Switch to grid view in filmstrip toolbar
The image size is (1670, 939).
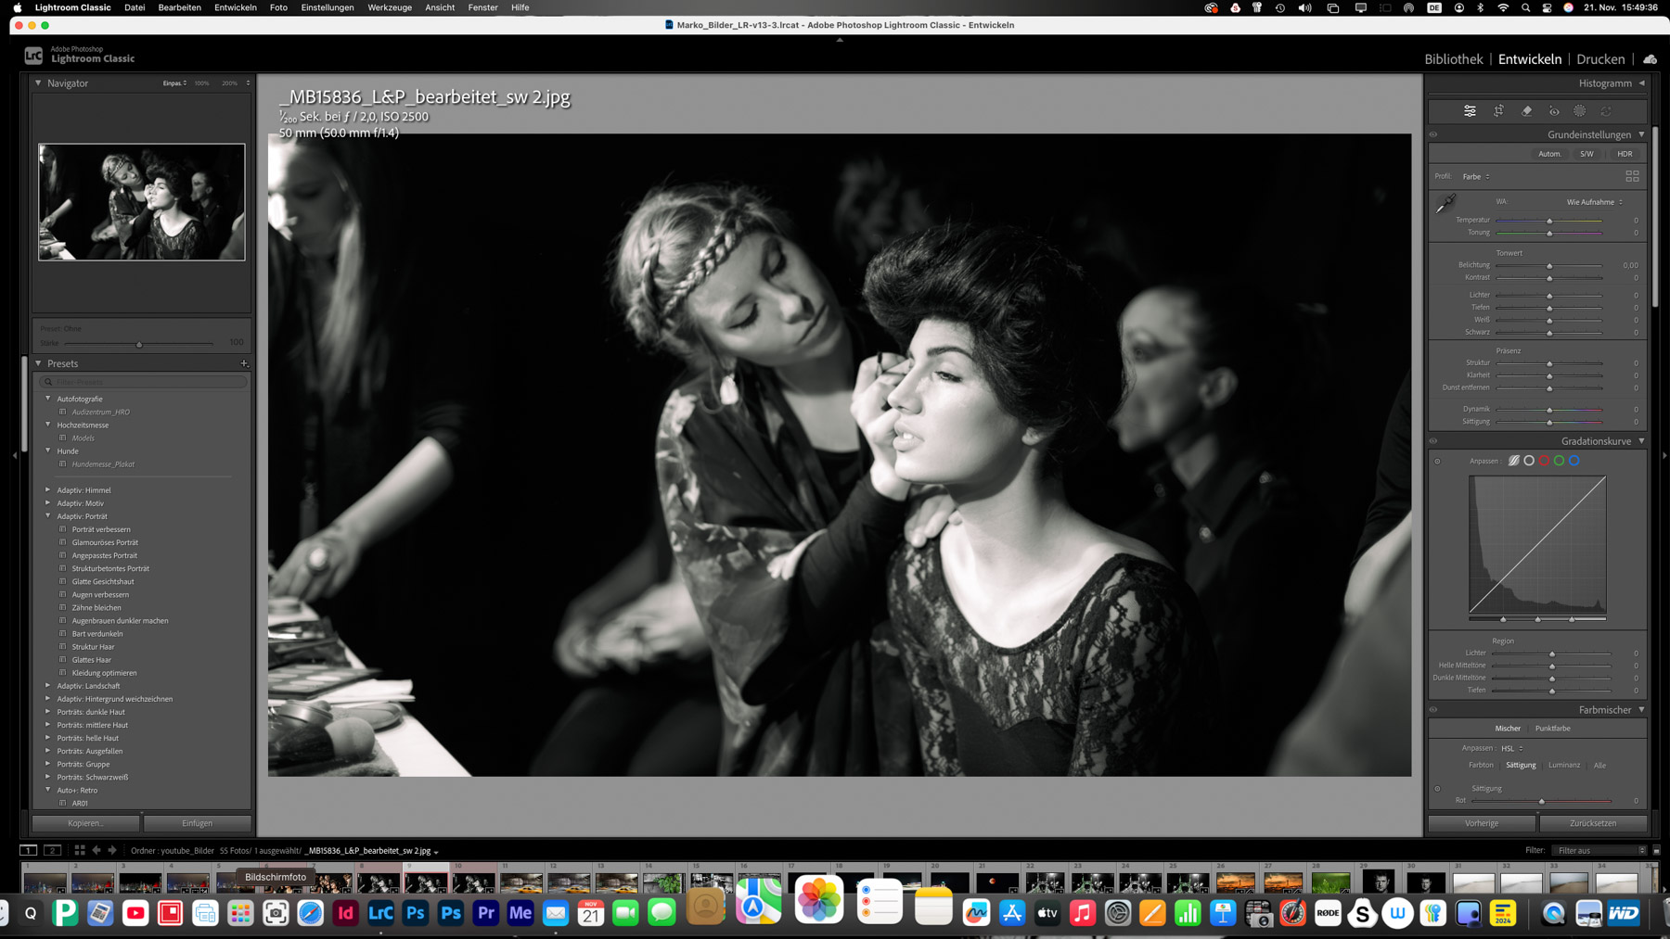click(x=80, y=850)
